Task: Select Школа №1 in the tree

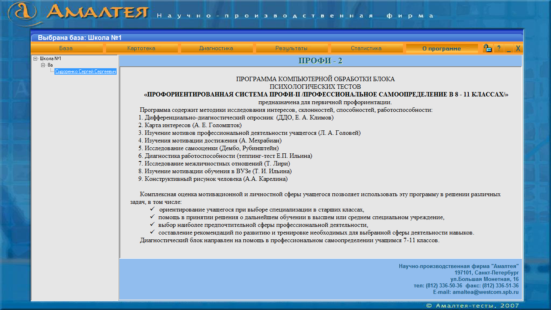Action: coord(50,59)
